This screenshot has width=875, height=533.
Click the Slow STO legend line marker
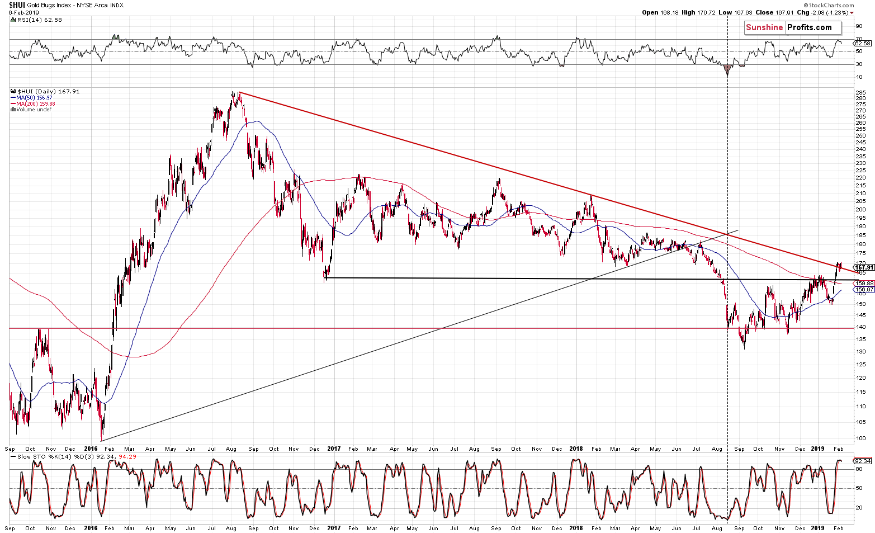13,456
